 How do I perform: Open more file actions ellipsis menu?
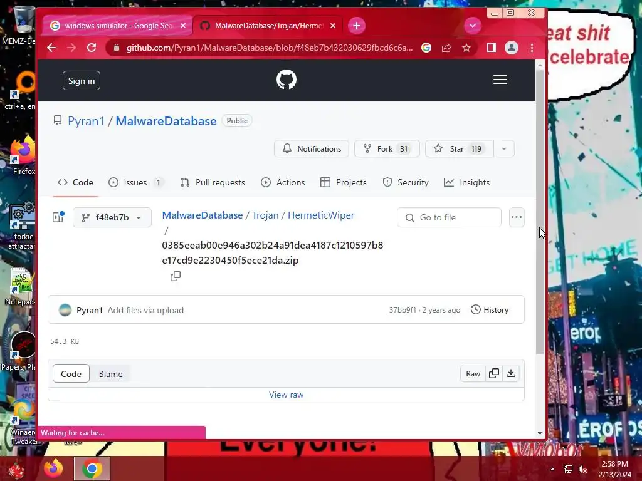(517, 217)
